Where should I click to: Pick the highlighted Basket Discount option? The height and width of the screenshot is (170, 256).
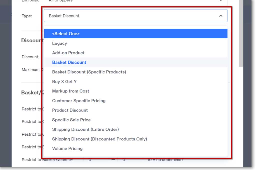(136, 62)
